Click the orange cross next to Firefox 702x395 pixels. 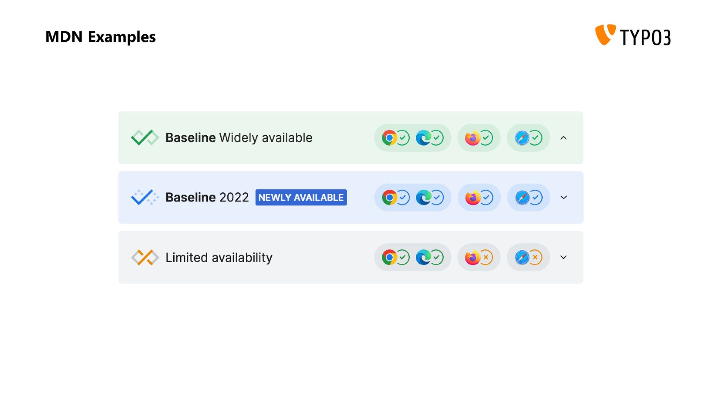[486, 257]
